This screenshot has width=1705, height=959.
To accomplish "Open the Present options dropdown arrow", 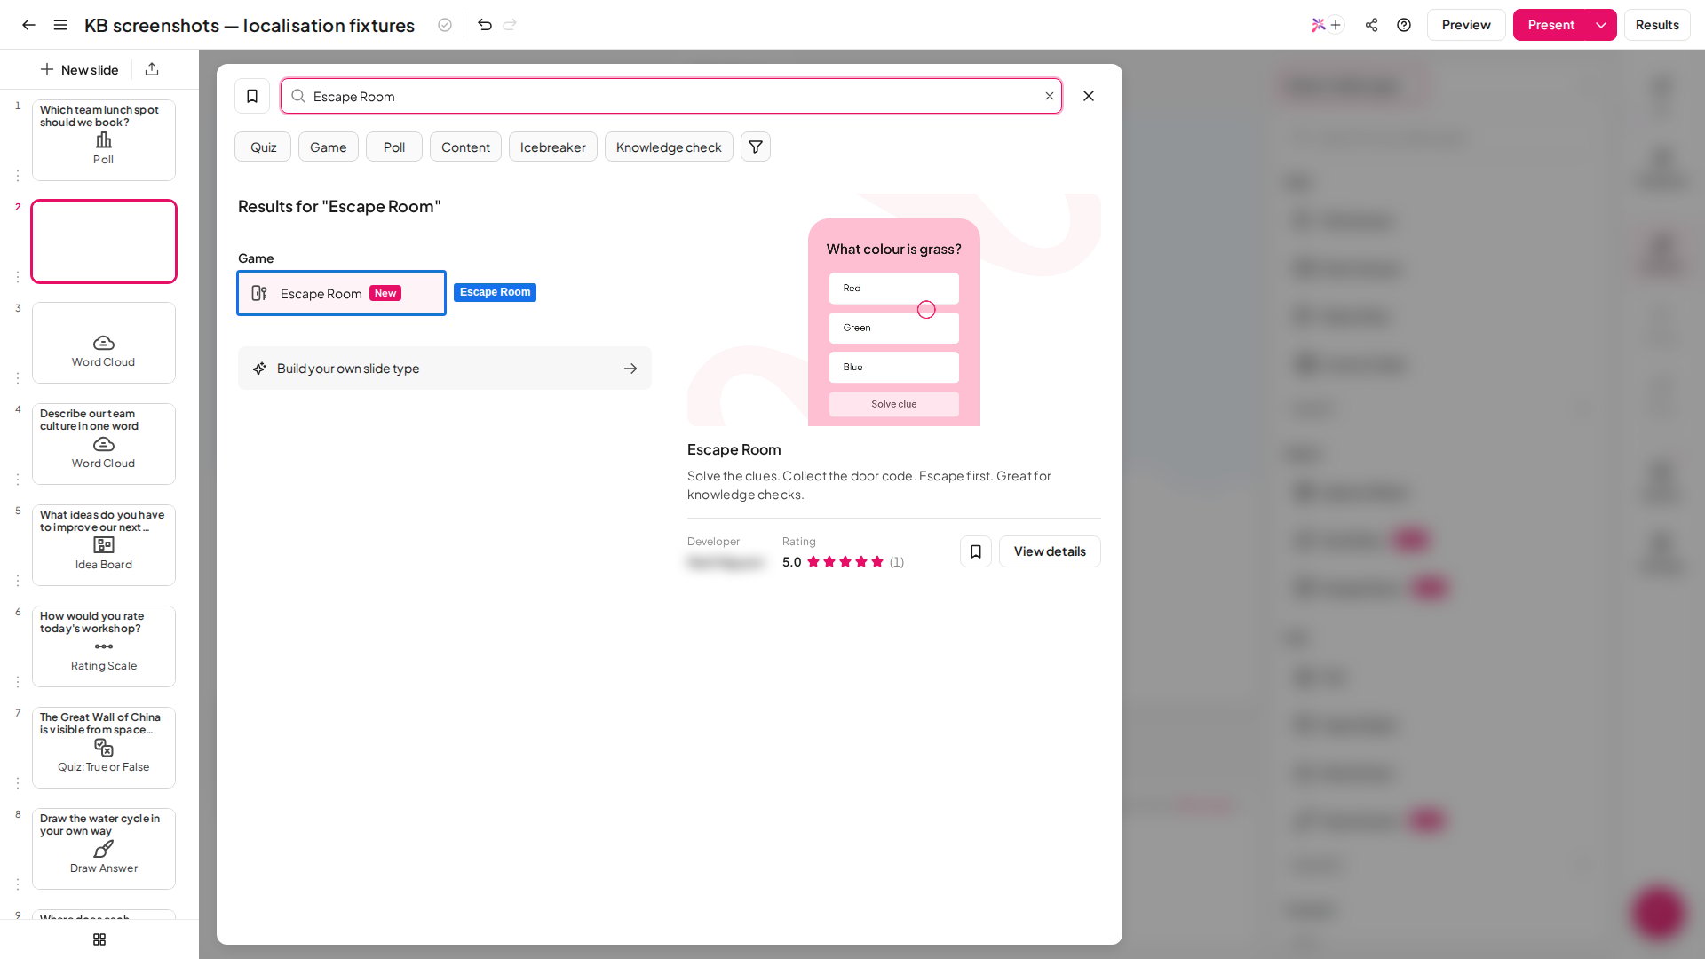I will [1600, 25].
